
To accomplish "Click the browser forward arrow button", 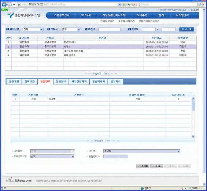I will tap(10, 5).
